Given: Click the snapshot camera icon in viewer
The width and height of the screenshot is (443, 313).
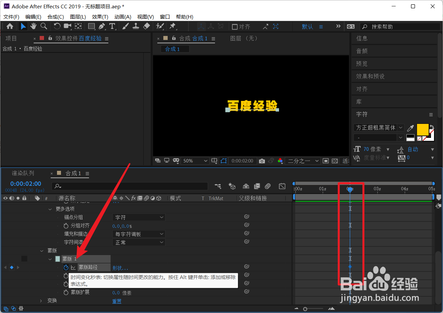Looking at the screenshot, I should tap(262, 161).
